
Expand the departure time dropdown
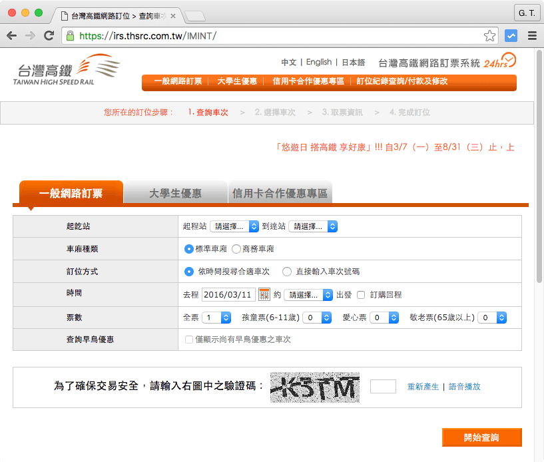pos(308,295)
